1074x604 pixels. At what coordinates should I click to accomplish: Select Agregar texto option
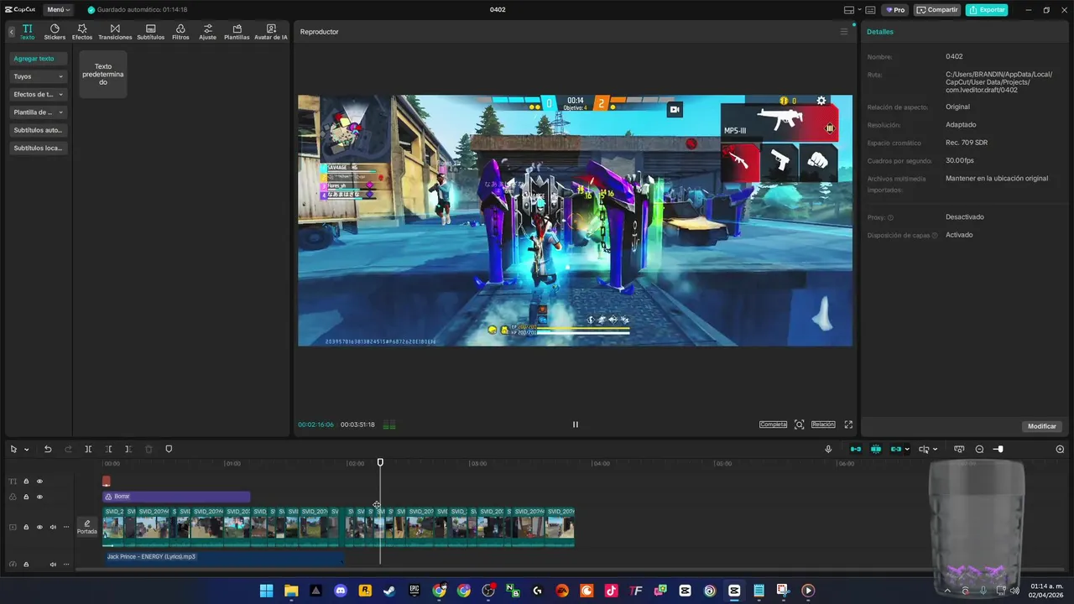pos(38,59)
